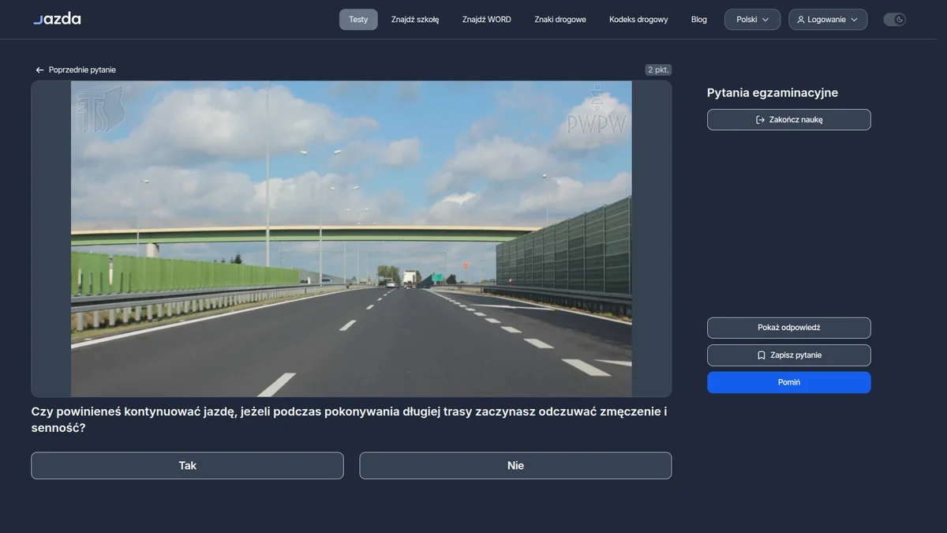The width and height of the screenshot is (947, 533).
Task: Toggle the dark mode switch
Action: pos(894,20)
